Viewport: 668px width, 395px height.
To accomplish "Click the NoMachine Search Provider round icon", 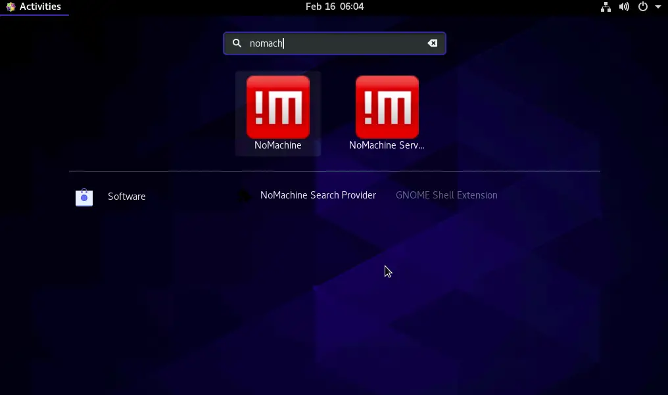I will [x=244, y=196].
